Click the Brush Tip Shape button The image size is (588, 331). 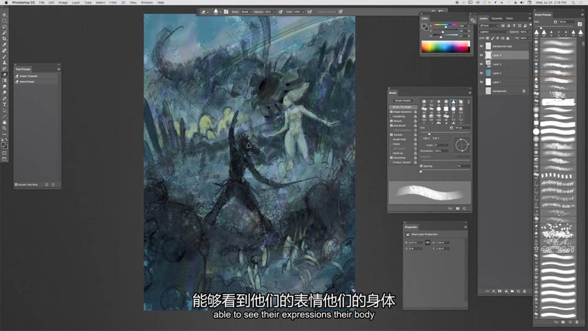point(402,107)
